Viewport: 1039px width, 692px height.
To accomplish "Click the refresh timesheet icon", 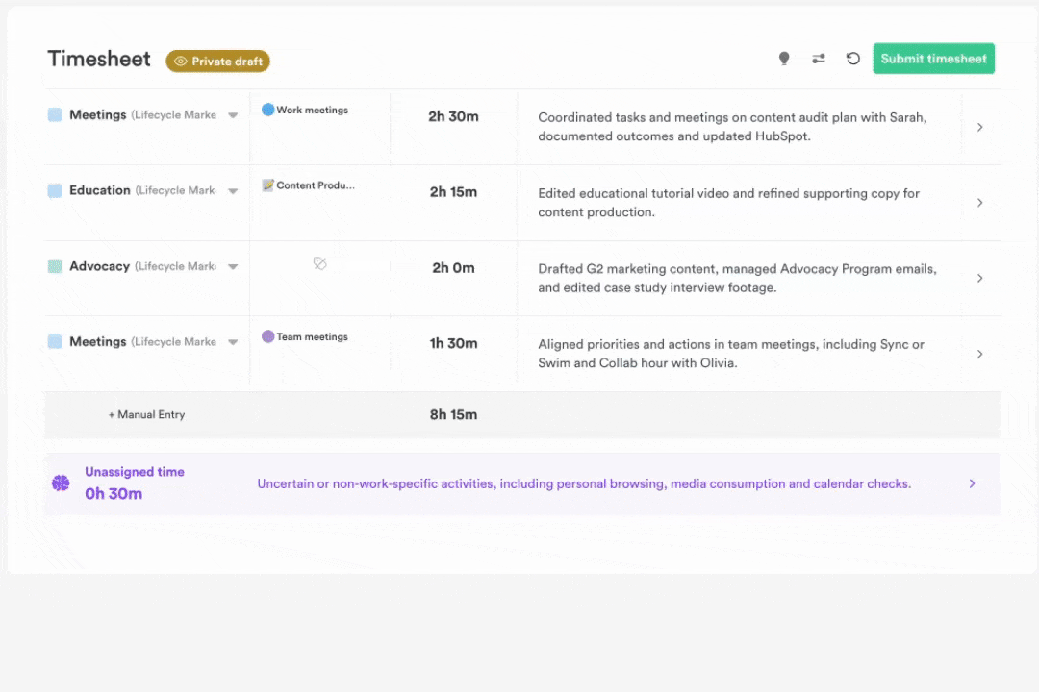I will coord(852,59).
